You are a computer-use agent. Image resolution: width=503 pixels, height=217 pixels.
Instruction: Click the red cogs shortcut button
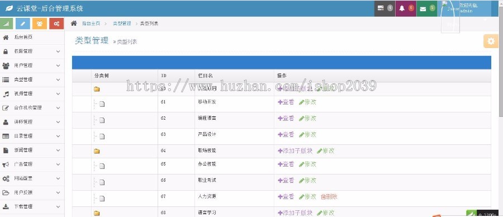[x=56, y=23]
